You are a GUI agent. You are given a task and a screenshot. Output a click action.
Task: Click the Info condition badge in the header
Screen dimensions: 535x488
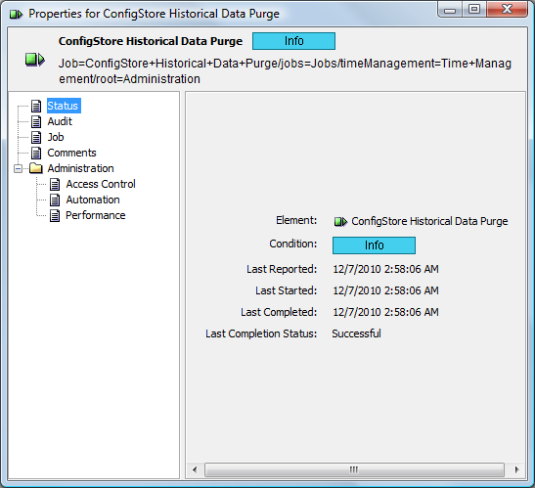pos(293,41)
